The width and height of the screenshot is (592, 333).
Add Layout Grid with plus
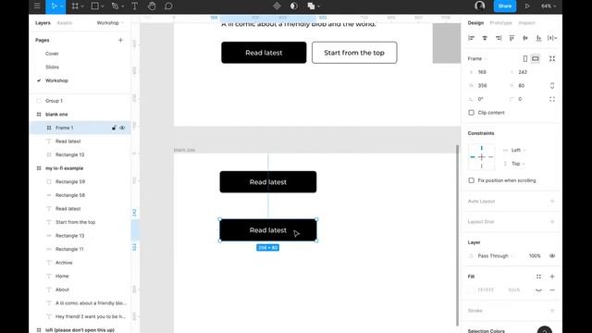pos(552,222)
